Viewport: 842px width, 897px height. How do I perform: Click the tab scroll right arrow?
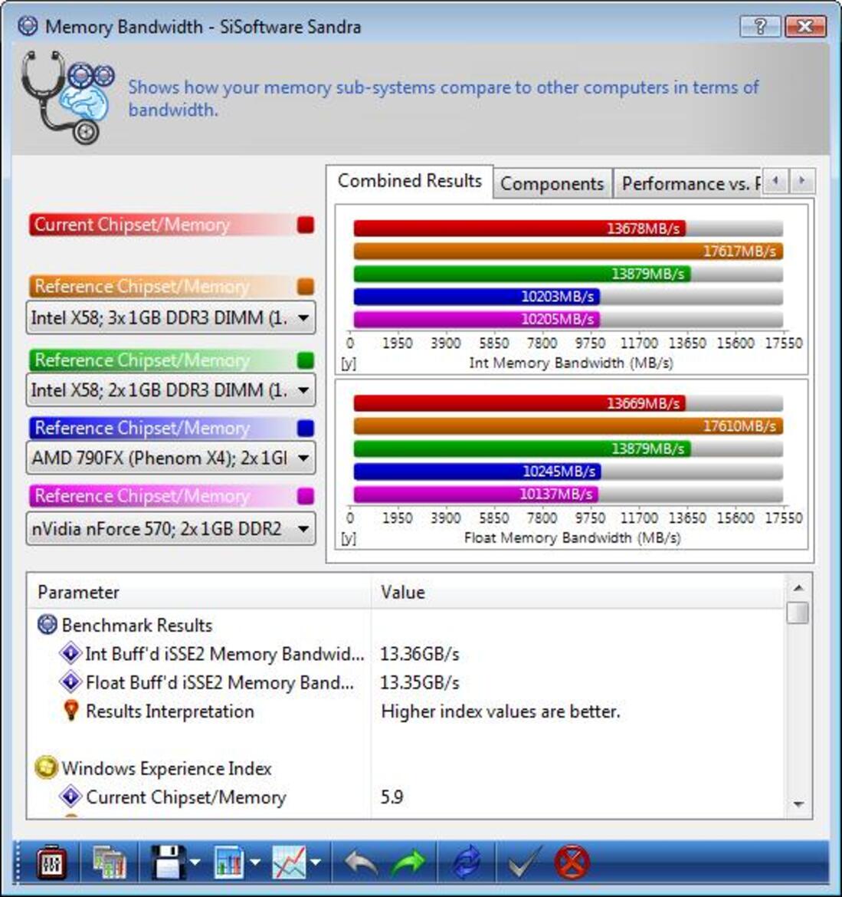click(x=802, y=182)
